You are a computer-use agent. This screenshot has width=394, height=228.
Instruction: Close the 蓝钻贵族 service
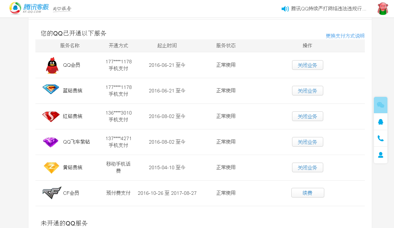click(308, 91)
